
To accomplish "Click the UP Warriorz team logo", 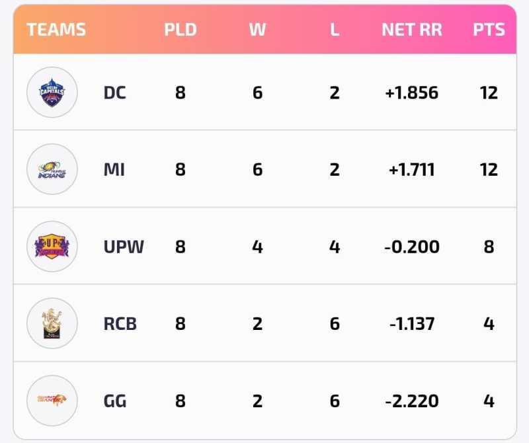I will tap(52, 247).
